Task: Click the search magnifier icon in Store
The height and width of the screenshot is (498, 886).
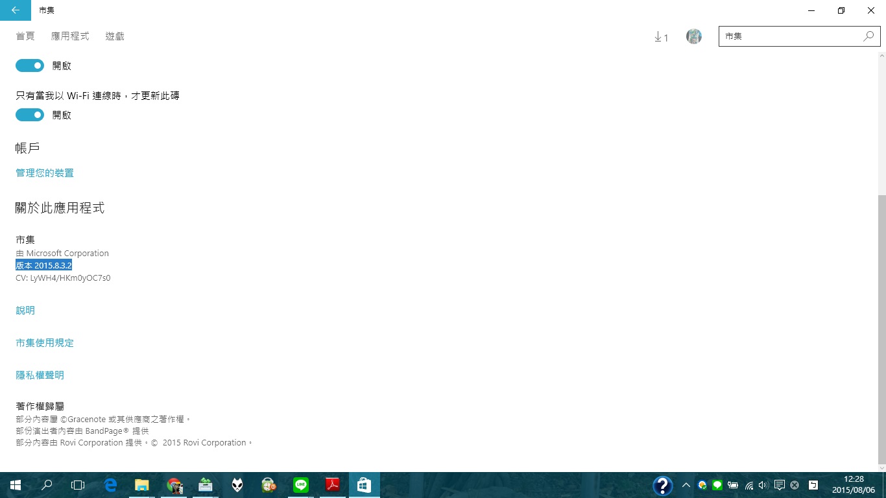Action: (868, 36)
